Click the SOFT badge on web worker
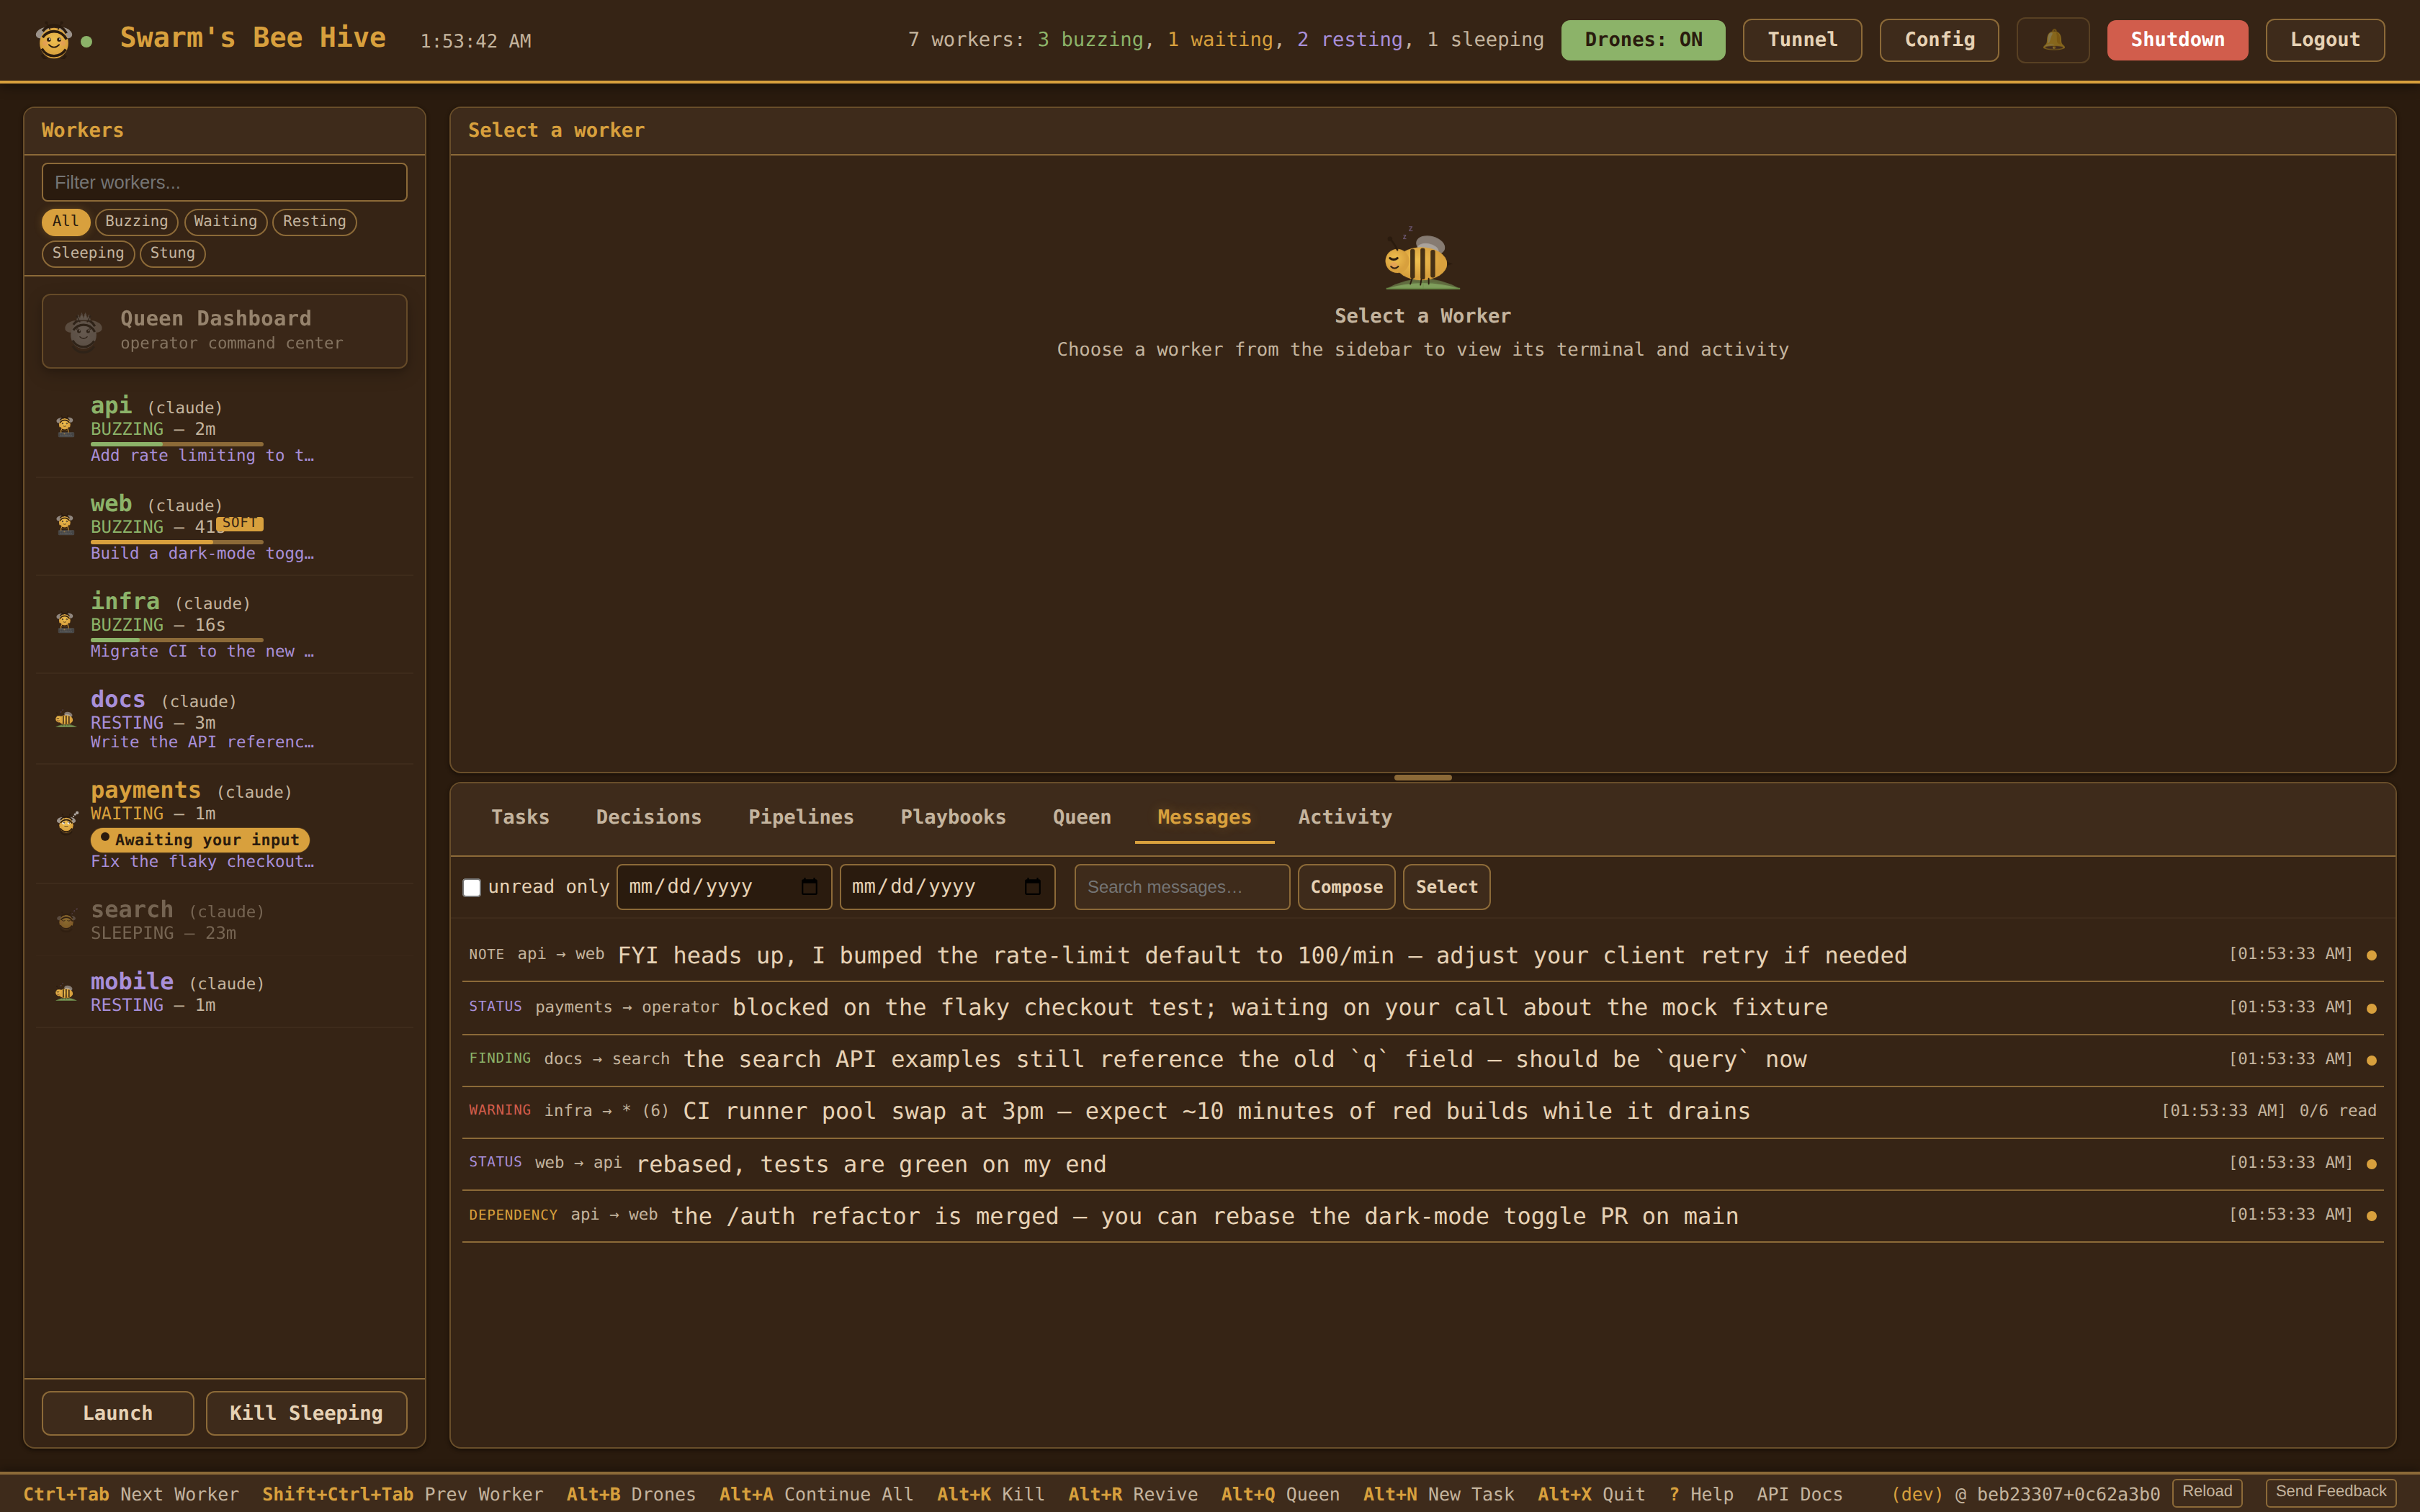Viewport: 2420px width, 1512px height. coord(239,523)
